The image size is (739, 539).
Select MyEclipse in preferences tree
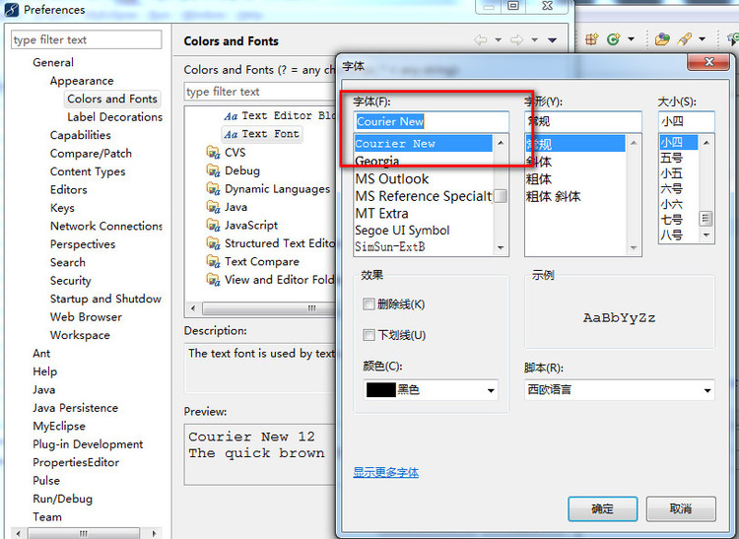coord(59,427)
